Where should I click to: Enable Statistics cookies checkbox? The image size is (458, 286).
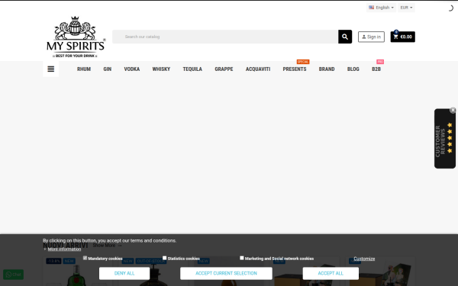coord(164,258)
